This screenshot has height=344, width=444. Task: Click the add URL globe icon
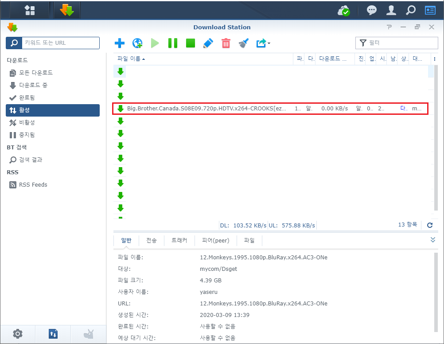(x=137, y=43)
